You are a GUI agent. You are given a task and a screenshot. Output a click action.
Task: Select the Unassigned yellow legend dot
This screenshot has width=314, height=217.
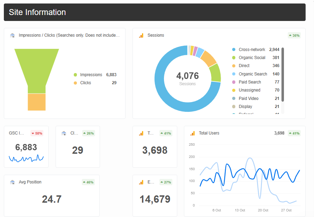234,90
